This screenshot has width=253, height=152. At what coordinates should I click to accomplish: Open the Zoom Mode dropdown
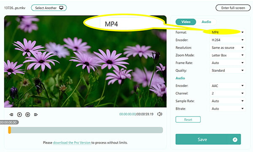coord(227,55)
